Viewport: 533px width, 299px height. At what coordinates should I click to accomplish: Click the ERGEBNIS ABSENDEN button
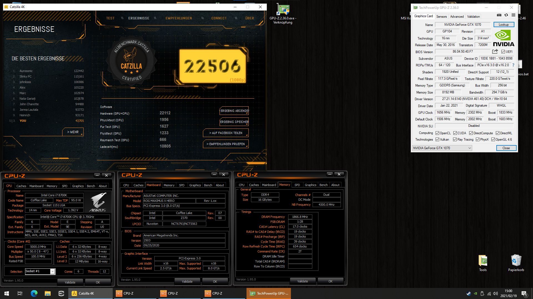tap(234, 111)
